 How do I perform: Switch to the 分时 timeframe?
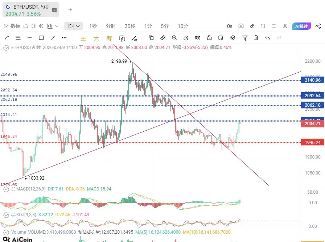tap(111, 26)
